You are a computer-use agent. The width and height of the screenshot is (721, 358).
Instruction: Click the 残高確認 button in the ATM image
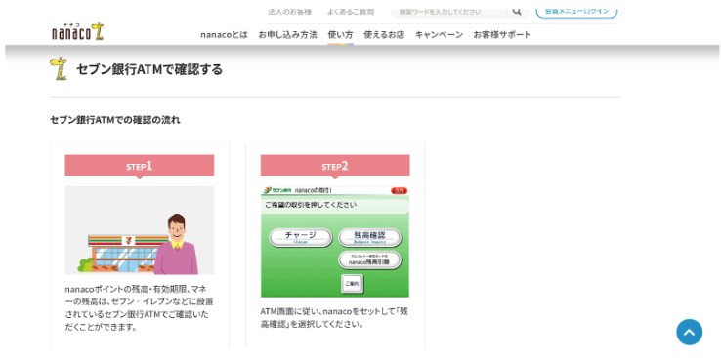click(x=369, y=237)
